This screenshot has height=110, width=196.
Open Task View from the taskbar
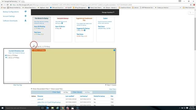(x=43, y=108)
